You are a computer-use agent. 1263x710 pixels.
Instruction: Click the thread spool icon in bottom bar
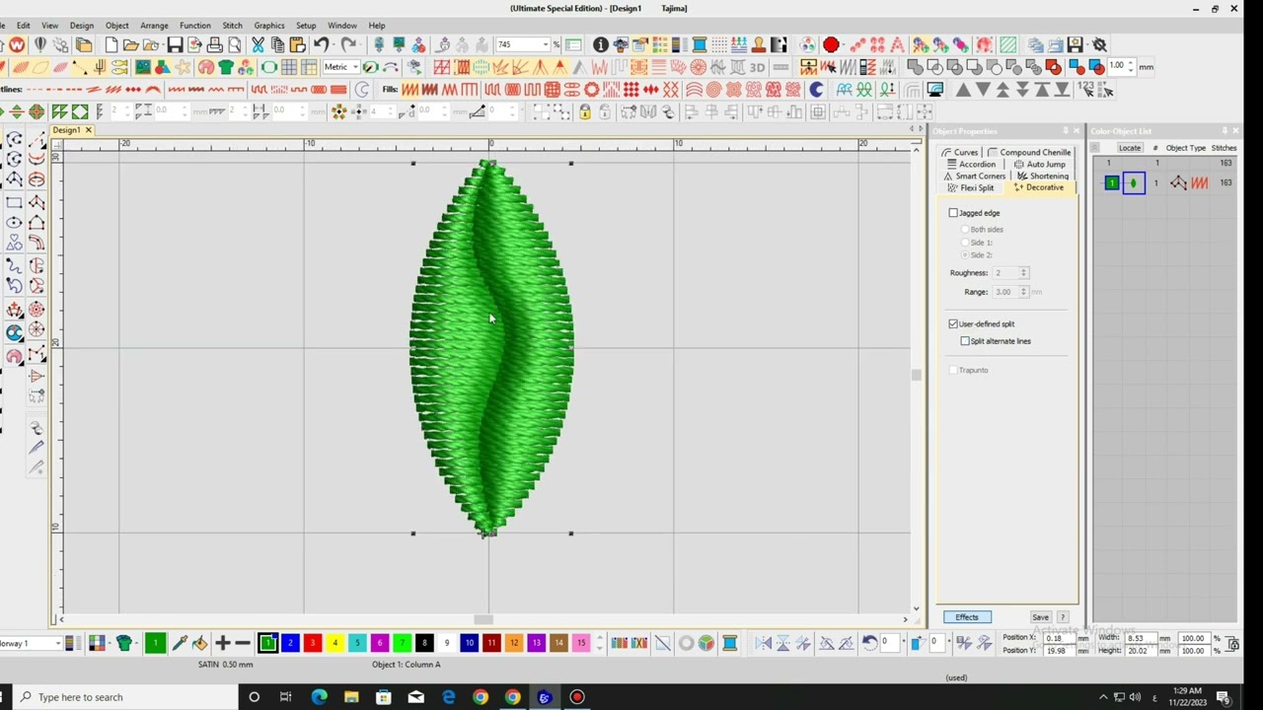(730, 643)
